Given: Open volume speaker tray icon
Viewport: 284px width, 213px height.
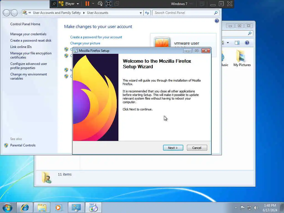Looking at the screenshot, I should [256, 208].
